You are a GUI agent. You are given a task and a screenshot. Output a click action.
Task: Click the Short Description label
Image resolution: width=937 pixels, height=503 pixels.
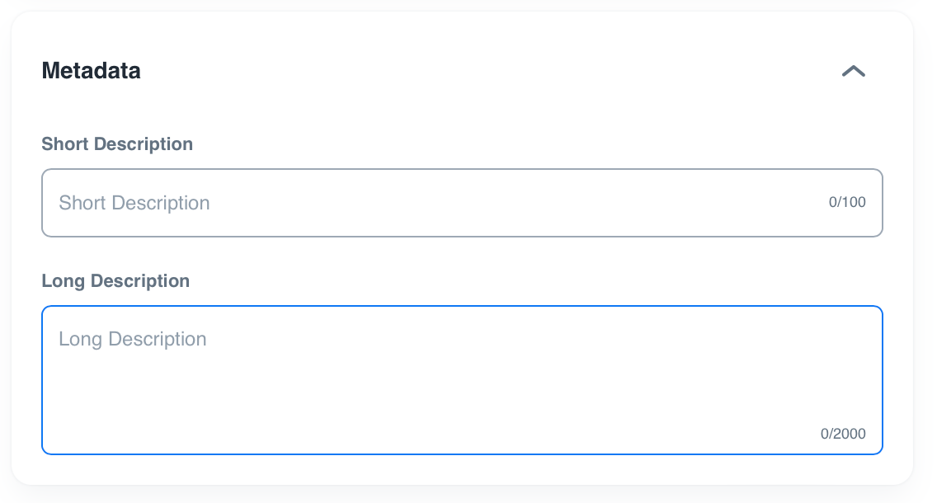(116, 143)
